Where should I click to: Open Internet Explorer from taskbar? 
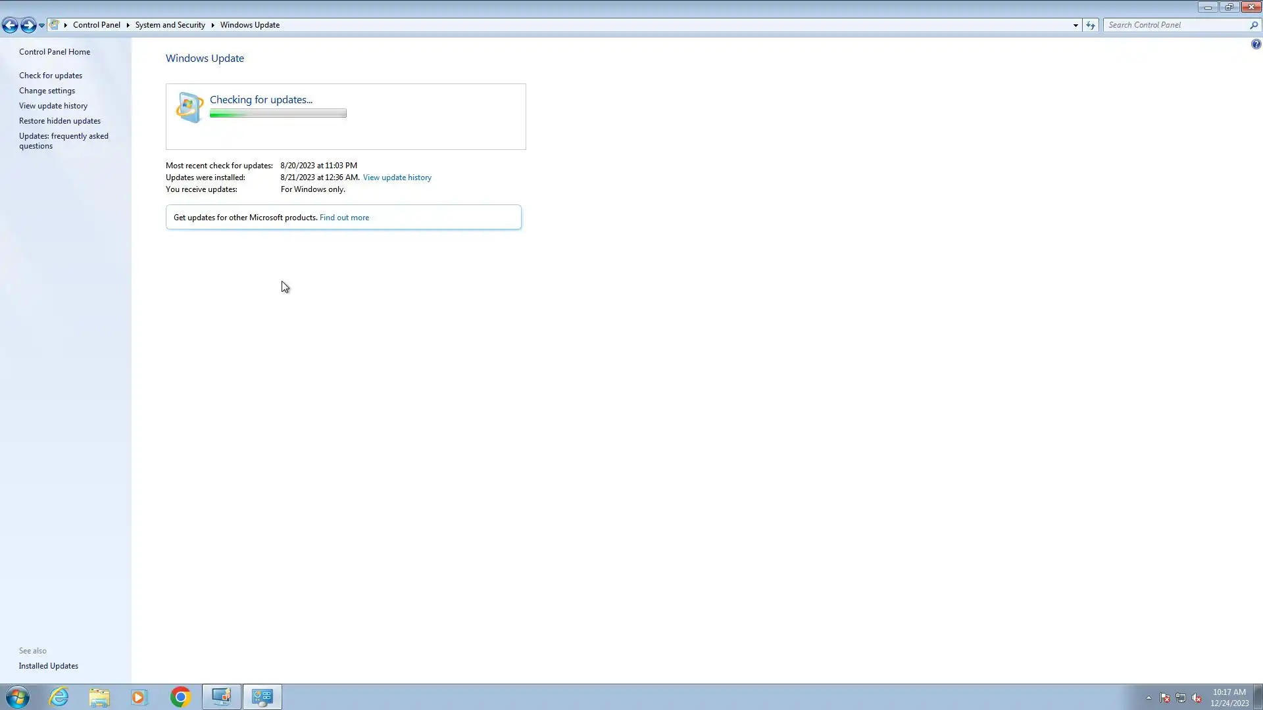click(59, 697)
